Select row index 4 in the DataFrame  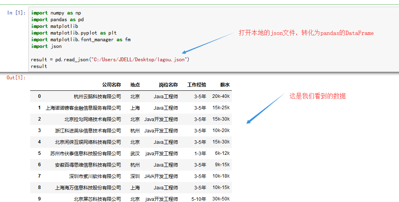click(40, 142)
